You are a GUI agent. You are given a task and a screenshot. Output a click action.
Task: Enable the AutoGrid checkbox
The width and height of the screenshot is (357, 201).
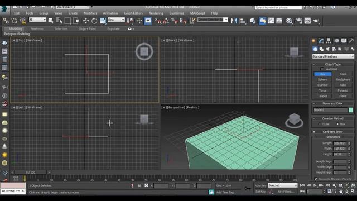pos(322,69)
